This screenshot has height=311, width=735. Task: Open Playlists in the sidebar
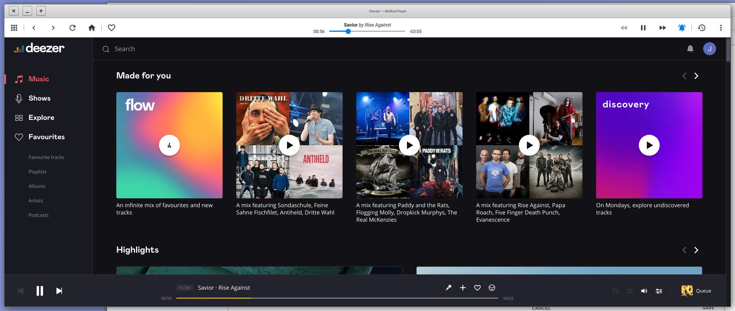pos(37,172)
